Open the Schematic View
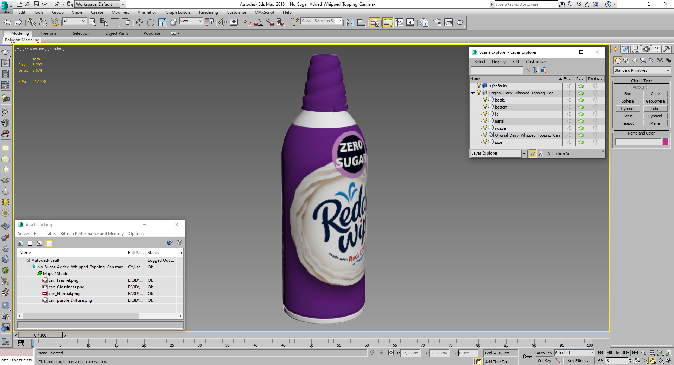This screenshot has width=674, height=365. [410, 22]
